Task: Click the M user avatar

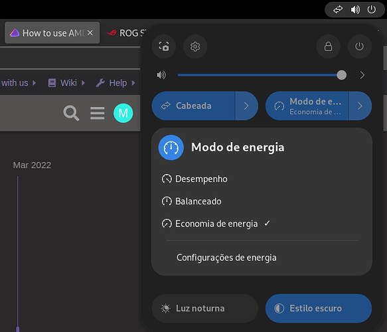Action: click(x=123, y=113)
